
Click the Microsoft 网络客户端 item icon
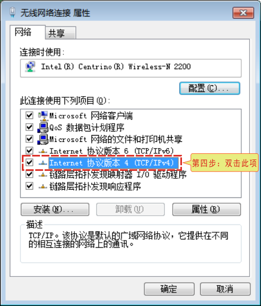coord(43,115)
